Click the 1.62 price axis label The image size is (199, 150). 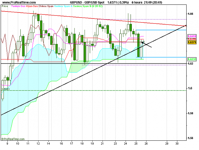click(190, 64)
